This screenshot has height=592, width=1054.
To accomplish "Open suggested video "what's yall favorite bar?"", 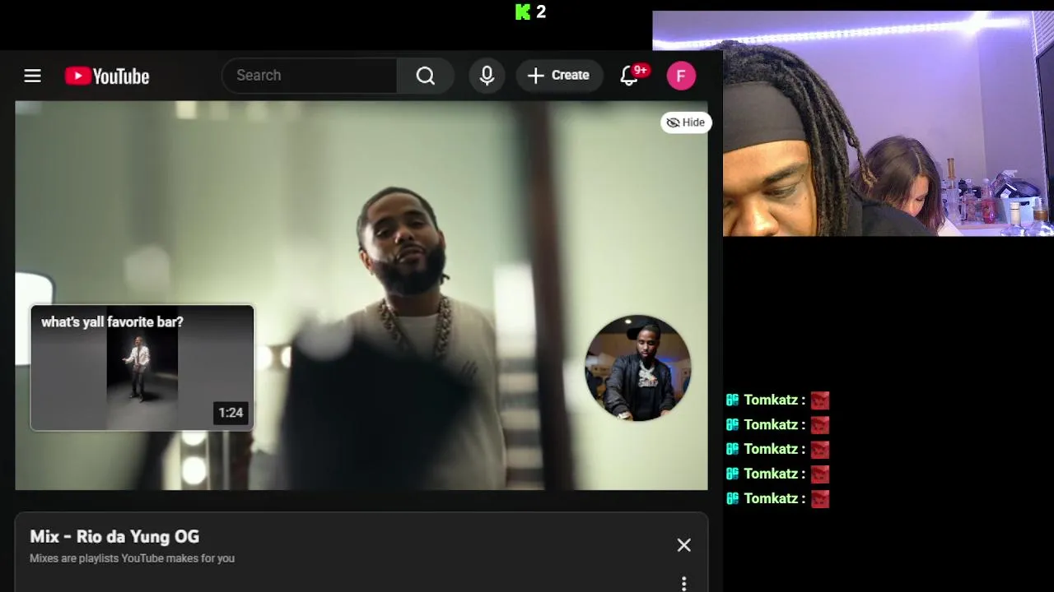I will (142, 368).
